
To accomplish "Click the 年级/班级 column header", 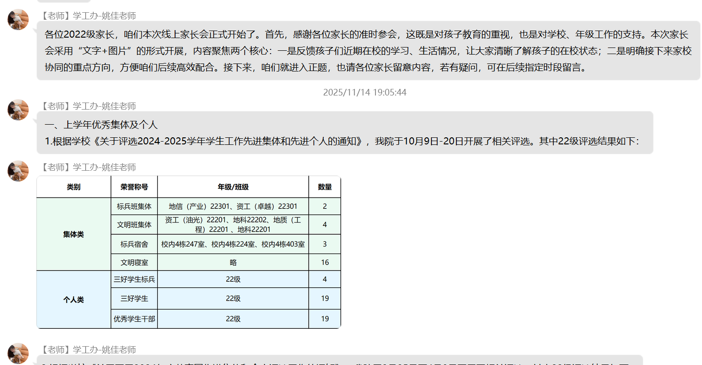I will click(x=233, y=187).
